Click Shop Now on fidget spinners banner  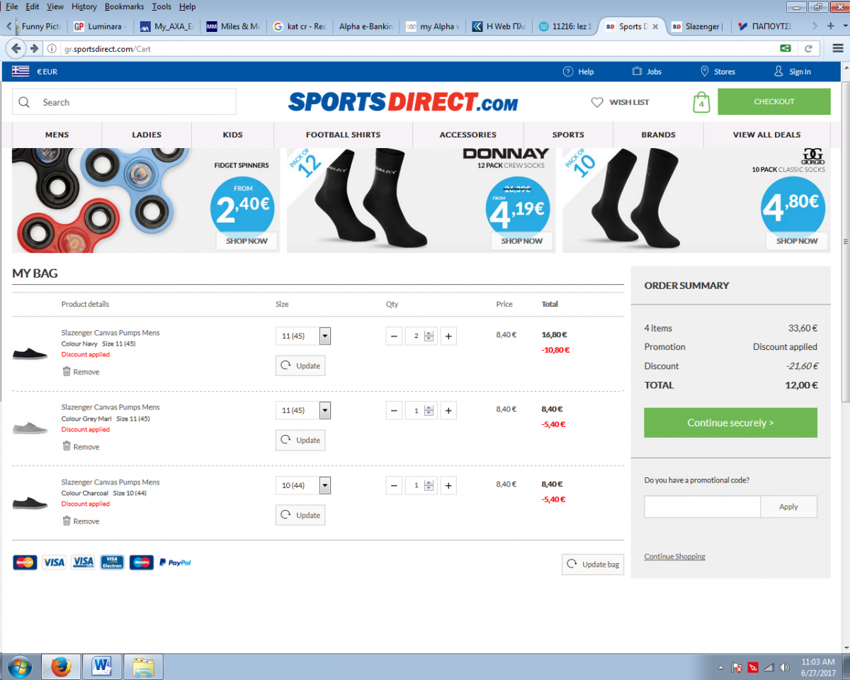pyautogui.click(x=246, y=241)
